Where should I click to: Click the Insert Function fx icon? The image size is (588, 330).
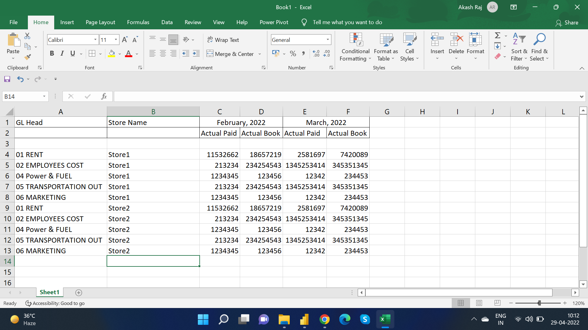tap(104, 97)
